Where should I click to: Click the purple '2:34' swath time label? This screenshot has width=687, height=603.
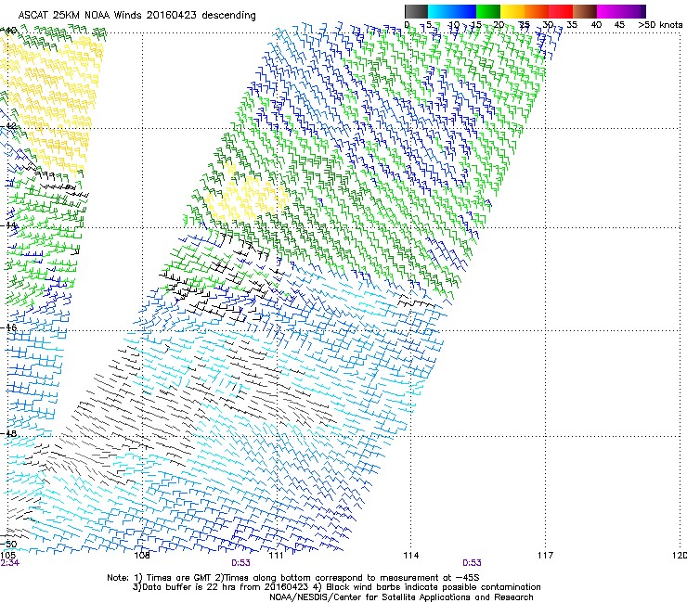[9, 563]
